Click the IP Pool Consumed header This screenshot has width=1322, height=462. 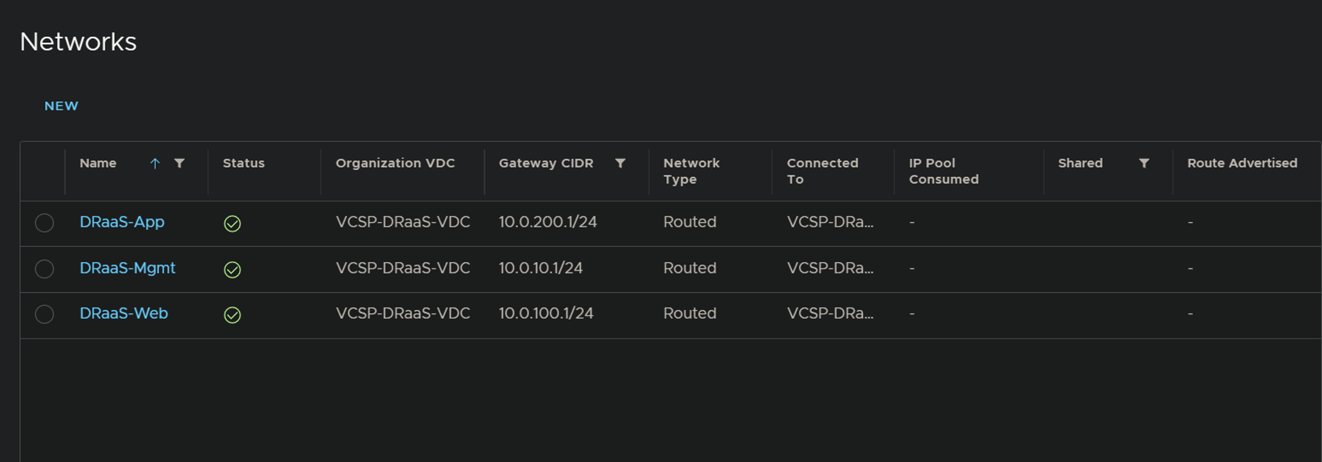click(944, 171)
